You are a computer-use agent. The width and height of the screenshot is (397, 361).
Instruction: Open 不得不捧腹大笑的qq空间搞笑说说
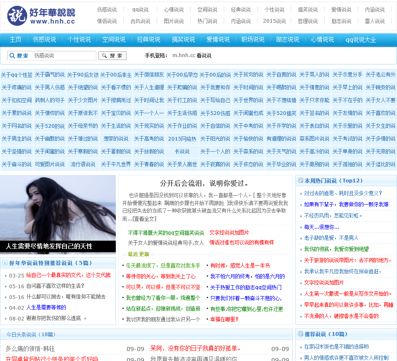(x=166, y=233)
